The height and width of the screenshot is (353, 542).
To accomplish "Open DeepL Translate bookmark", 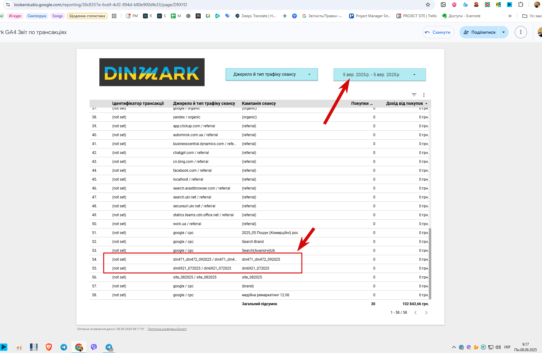I will point(256,16).
